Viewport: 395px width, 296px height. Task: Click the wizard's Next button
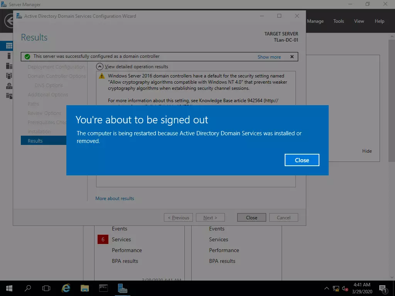pyautogui.click(x=210, y=217)
